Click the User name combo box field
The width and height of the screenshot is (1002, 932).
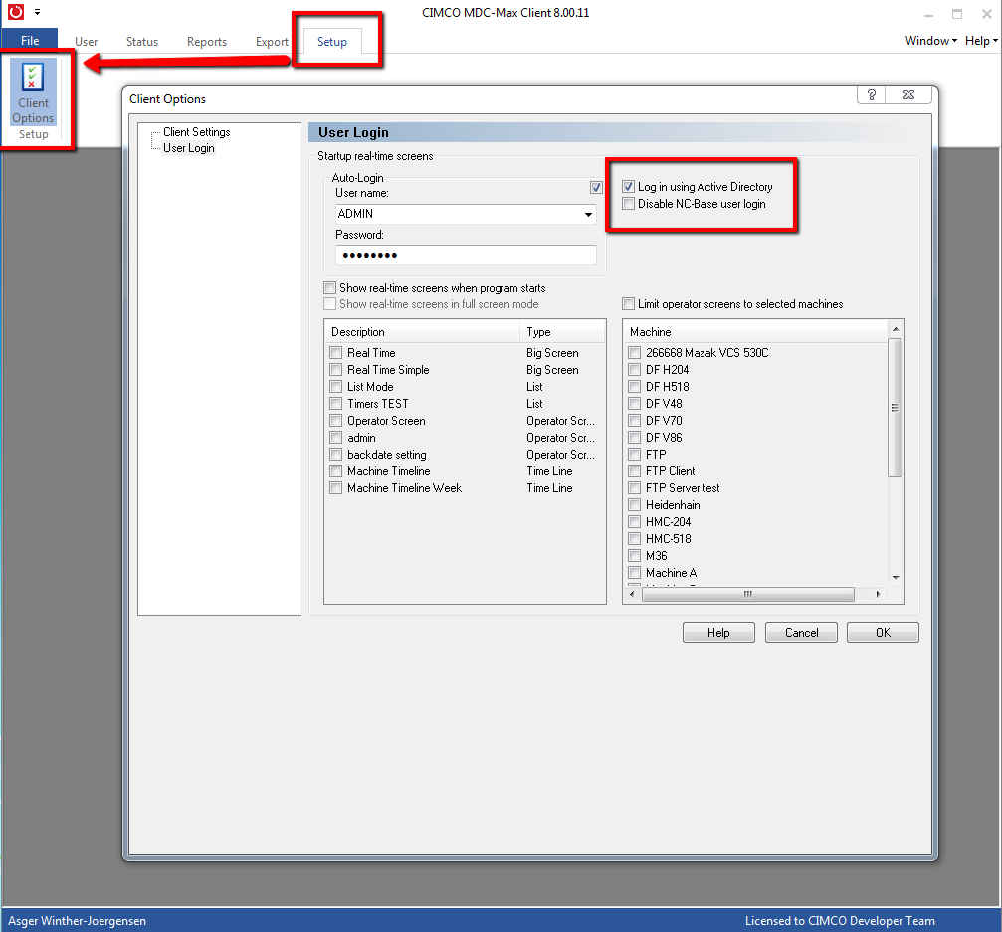point(466,214)
